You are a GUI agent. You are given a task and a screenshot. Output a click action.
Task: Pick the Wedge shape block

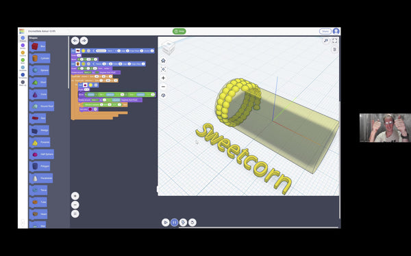point(40,130)
